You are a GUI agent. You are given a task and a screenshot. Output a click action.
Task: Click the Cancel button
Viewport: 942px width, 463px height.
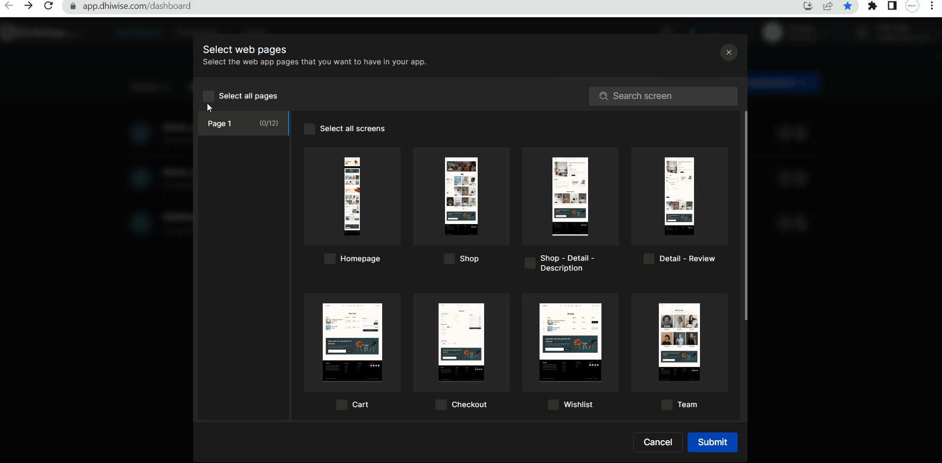click(657, 442)
